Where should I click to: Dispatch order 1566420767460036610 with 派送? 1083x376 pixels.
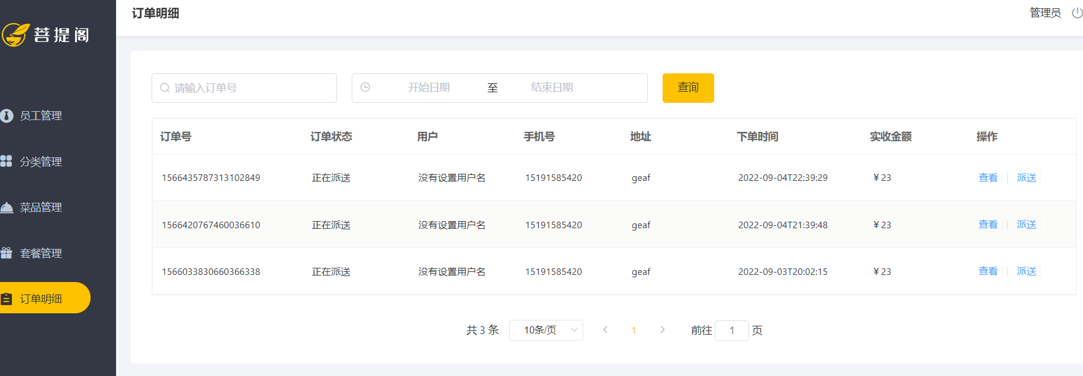tap(1026, 224)
